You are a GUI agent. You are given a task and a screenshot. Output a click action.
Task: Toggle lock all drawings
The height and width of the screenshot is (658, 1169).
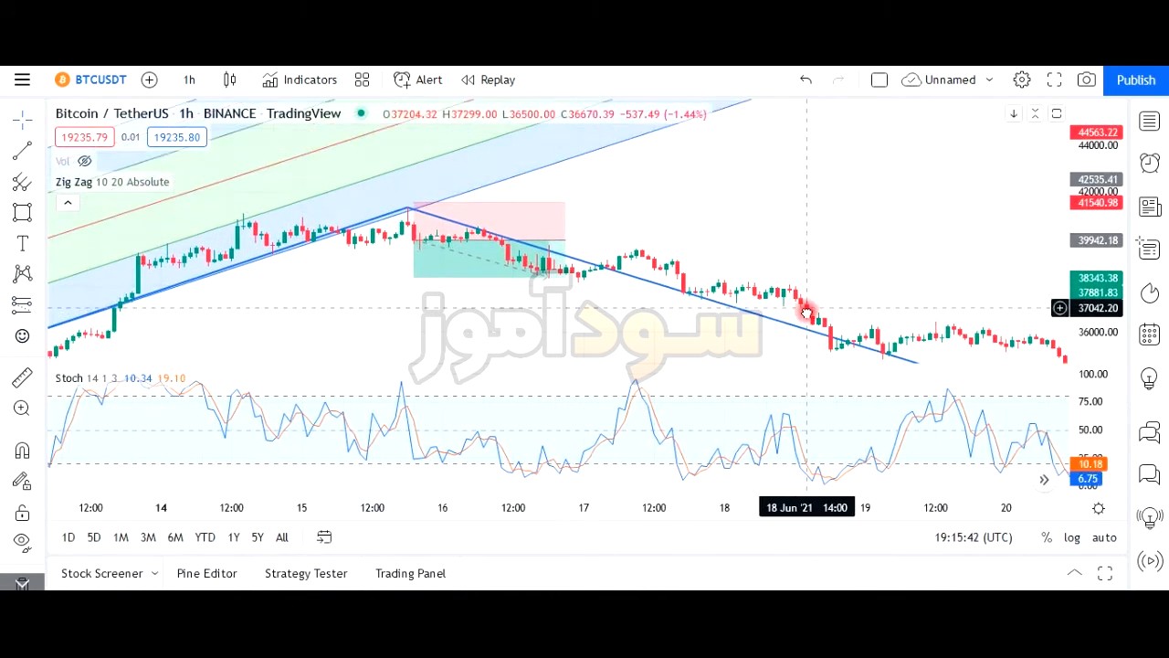[23, 513]
